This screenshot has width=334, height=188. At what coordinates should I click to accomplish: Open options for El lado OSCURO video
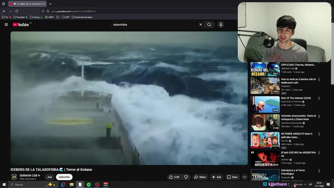319,153
